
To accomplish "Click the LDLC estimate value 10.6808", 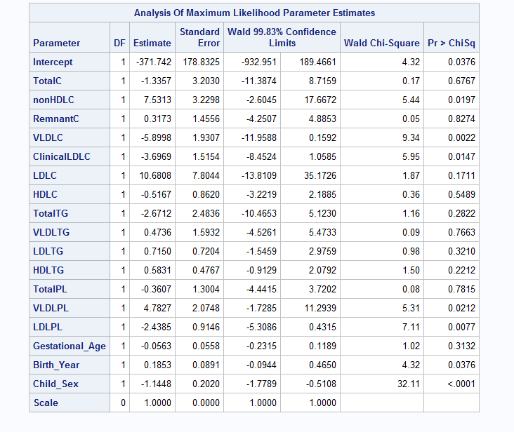I will [x=154, y=175].
